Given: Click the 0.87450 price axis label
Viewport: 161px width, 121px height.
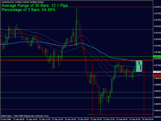Looking at the screenshot, I should click(x=157, y=39).
